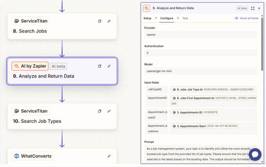
Task: Click the Appointments Start date pill
Action: pyautogui.click(x=205, y=126)
